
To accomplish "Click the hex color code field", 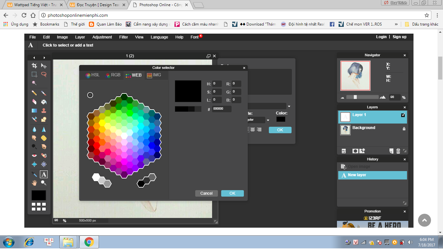I will click(x=222, y=109).
